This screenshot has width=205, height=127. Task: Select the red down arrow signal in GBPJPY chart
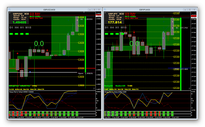click(134, 32)
